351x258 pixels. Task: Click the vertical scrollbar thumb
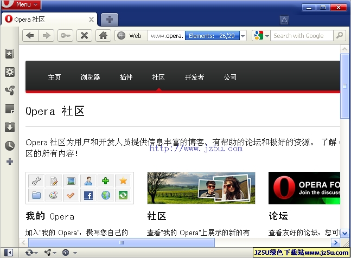(x=344, y=86)
